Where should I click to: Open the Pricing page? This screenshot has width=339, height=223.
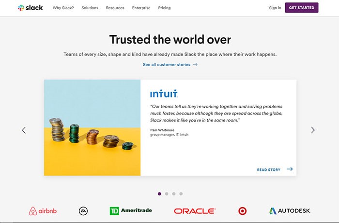164,8
